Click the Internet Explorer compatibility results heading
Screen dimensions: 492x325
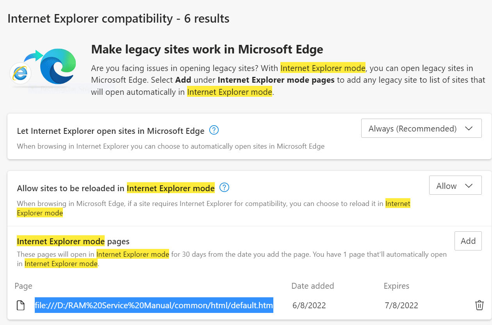[x=118, y=18]
